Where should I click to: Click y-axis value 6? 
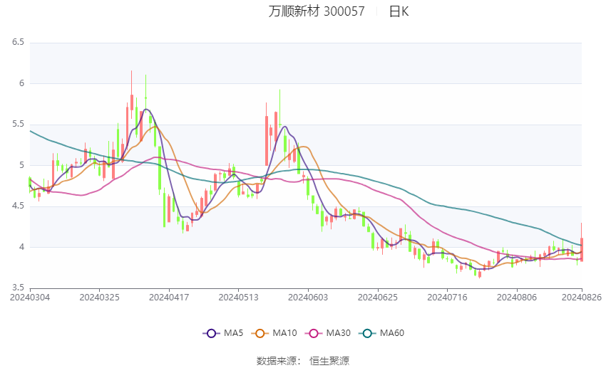(x=21, y=83)
